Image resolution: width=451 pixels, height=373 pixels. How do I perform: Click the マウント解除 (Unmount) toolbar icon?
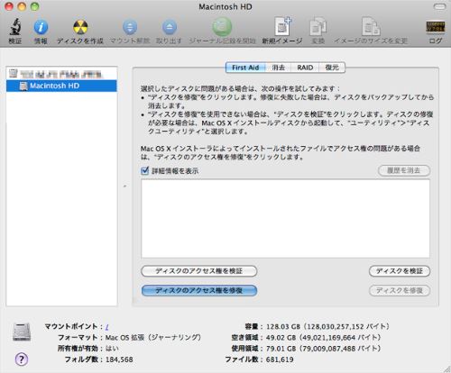click(x=130, y=27)
